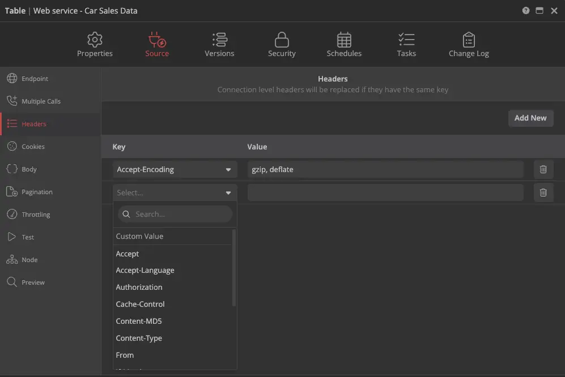Go to the Endpoint section
Screen dimensions: 565x377
pos(35,79)
